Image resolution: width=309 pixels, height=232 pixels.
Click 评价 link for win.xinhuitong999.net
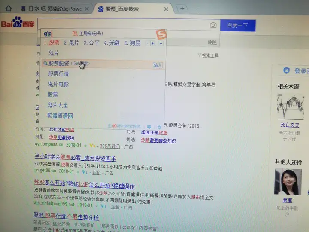(x=115, y=207)
